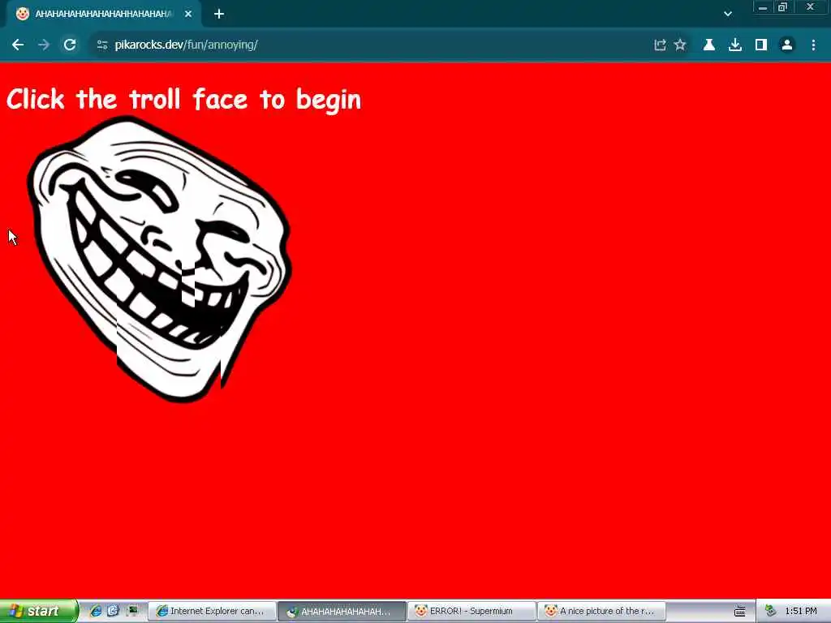Open a new tab

click(x=219, y=14)
